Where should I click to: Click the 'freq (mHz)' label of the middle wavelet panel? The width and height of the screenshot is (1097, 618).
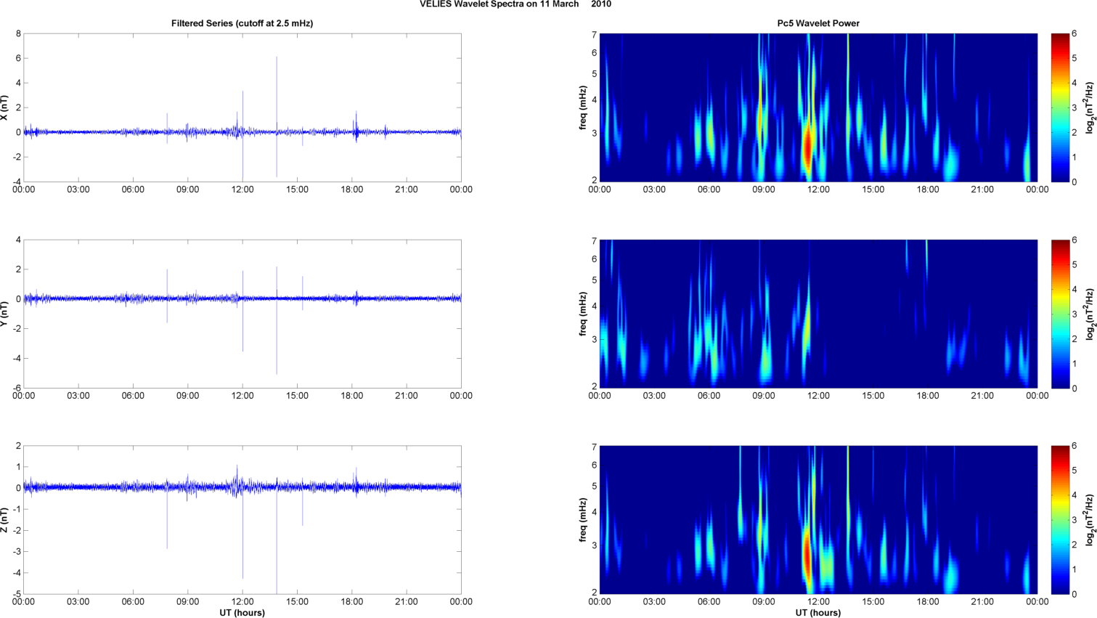coord(583,314)
